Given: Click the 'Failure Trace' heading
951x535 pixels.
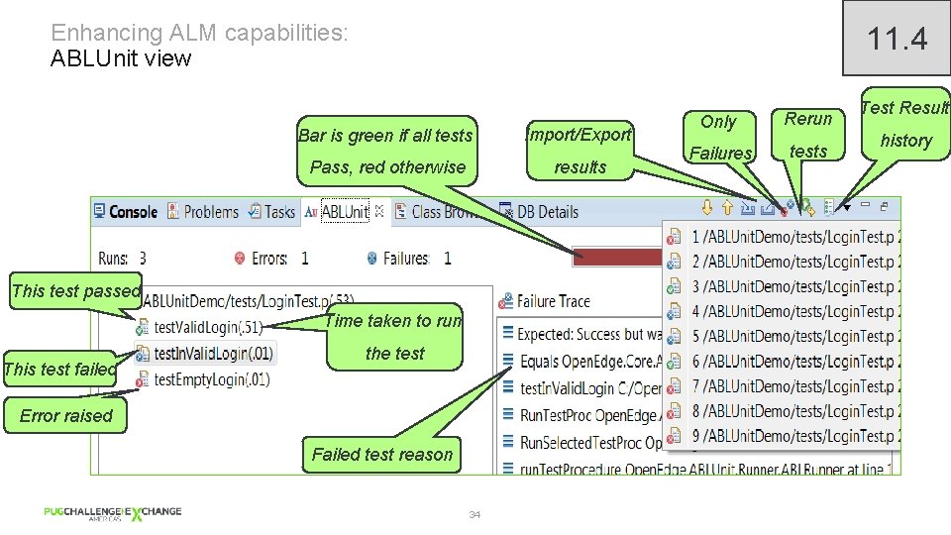Looking at the screenshot, I should (x=545, y=301).
